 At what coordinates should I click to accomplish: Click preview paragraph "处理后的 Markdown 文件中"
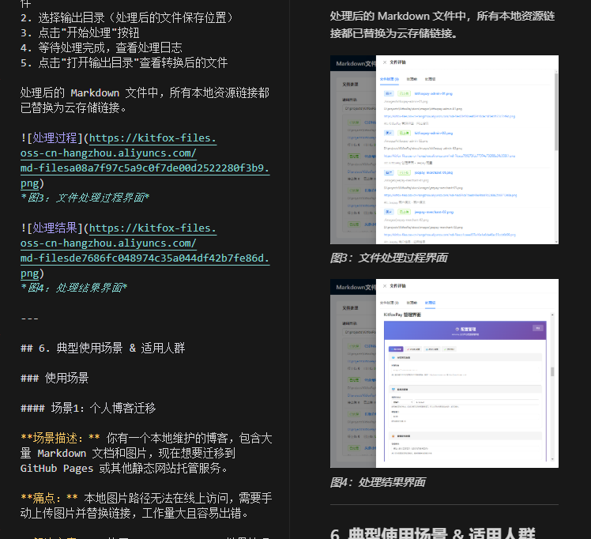[442, 24]
